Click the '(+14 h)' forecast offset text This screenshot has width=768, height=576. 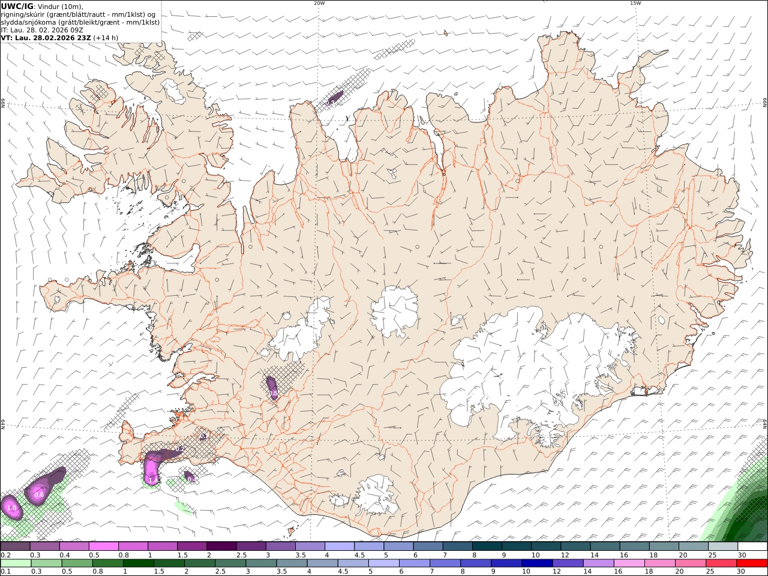pyautogui.click(x=106, y=38)
